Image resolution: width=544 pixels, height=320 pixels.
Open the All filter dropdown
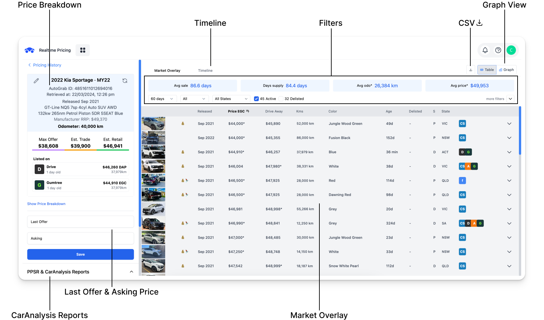click(194, 99)
